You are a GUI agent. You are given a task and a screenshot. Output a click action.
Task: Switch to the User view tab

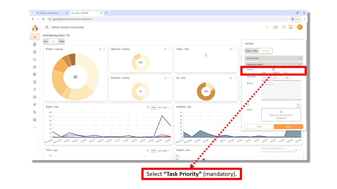click(x=46, y=41)
